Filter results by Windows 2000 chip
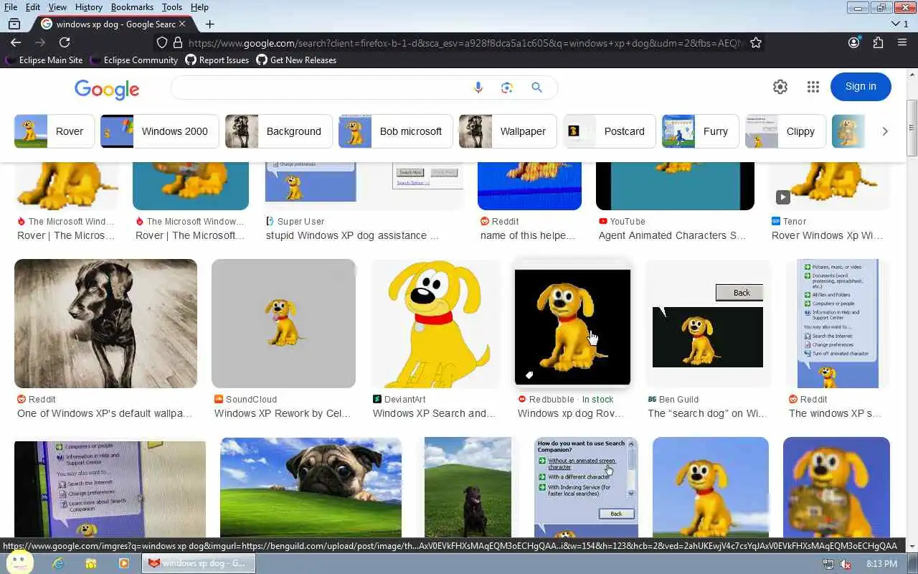The height and width of the screenshot is (574, 918). click(160, 131)
